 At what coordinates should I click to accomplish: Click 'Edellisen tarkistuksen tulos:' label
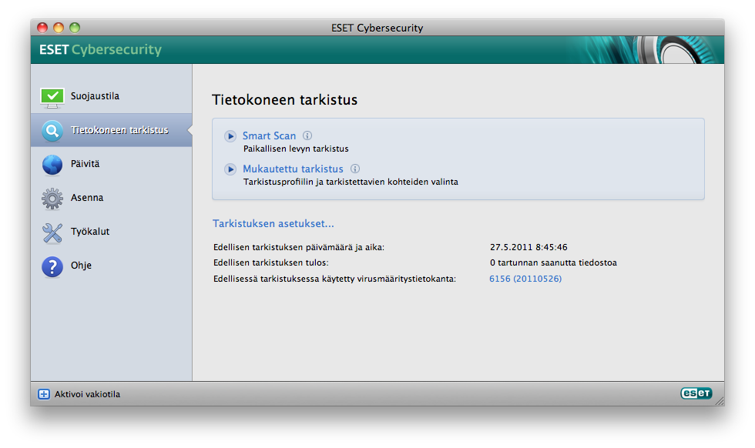click(270, 262)
